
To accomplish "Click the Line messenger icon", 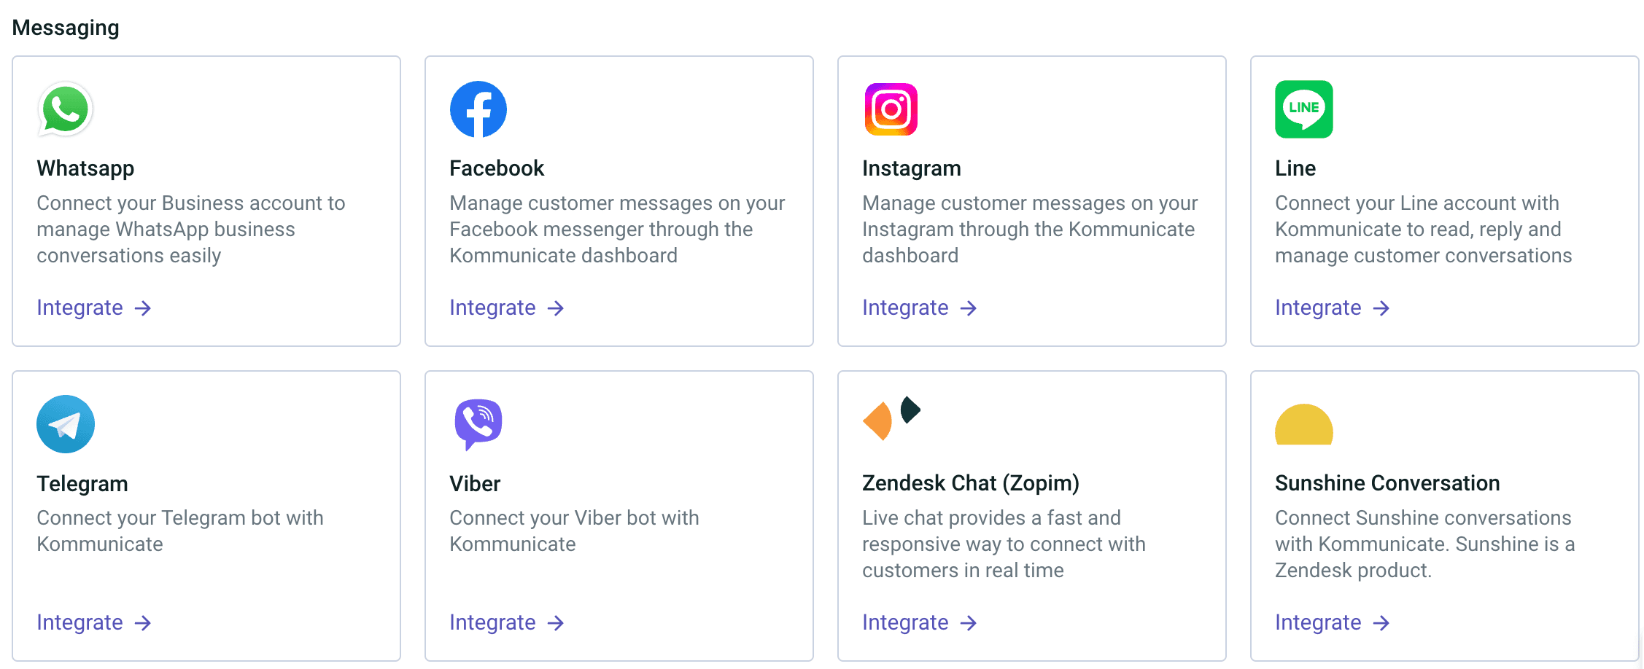I will click(x=1303, y=109).
